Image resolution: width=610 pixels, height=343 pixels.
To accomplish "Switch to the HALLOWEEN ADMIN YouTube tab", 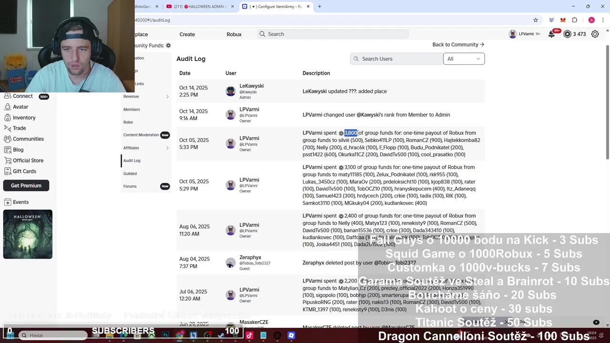I will click(200, 7).
